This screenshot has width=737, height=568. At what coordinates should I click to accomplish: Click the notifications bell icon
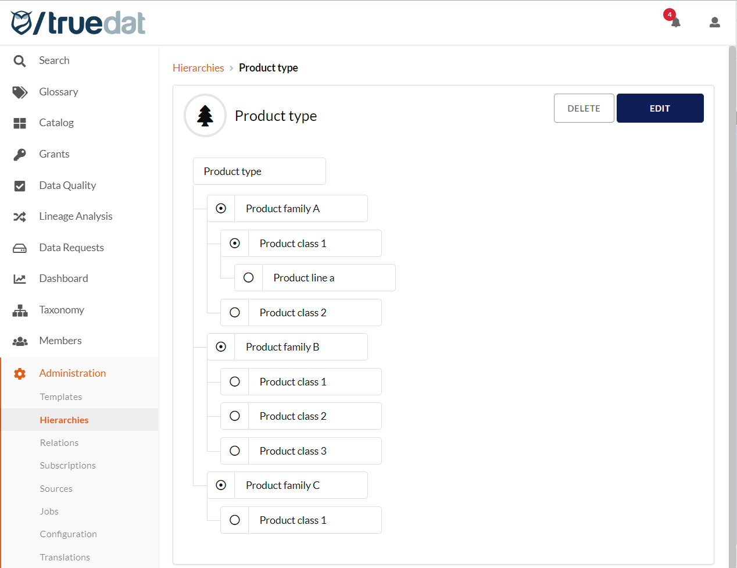(x=675, y=23)
